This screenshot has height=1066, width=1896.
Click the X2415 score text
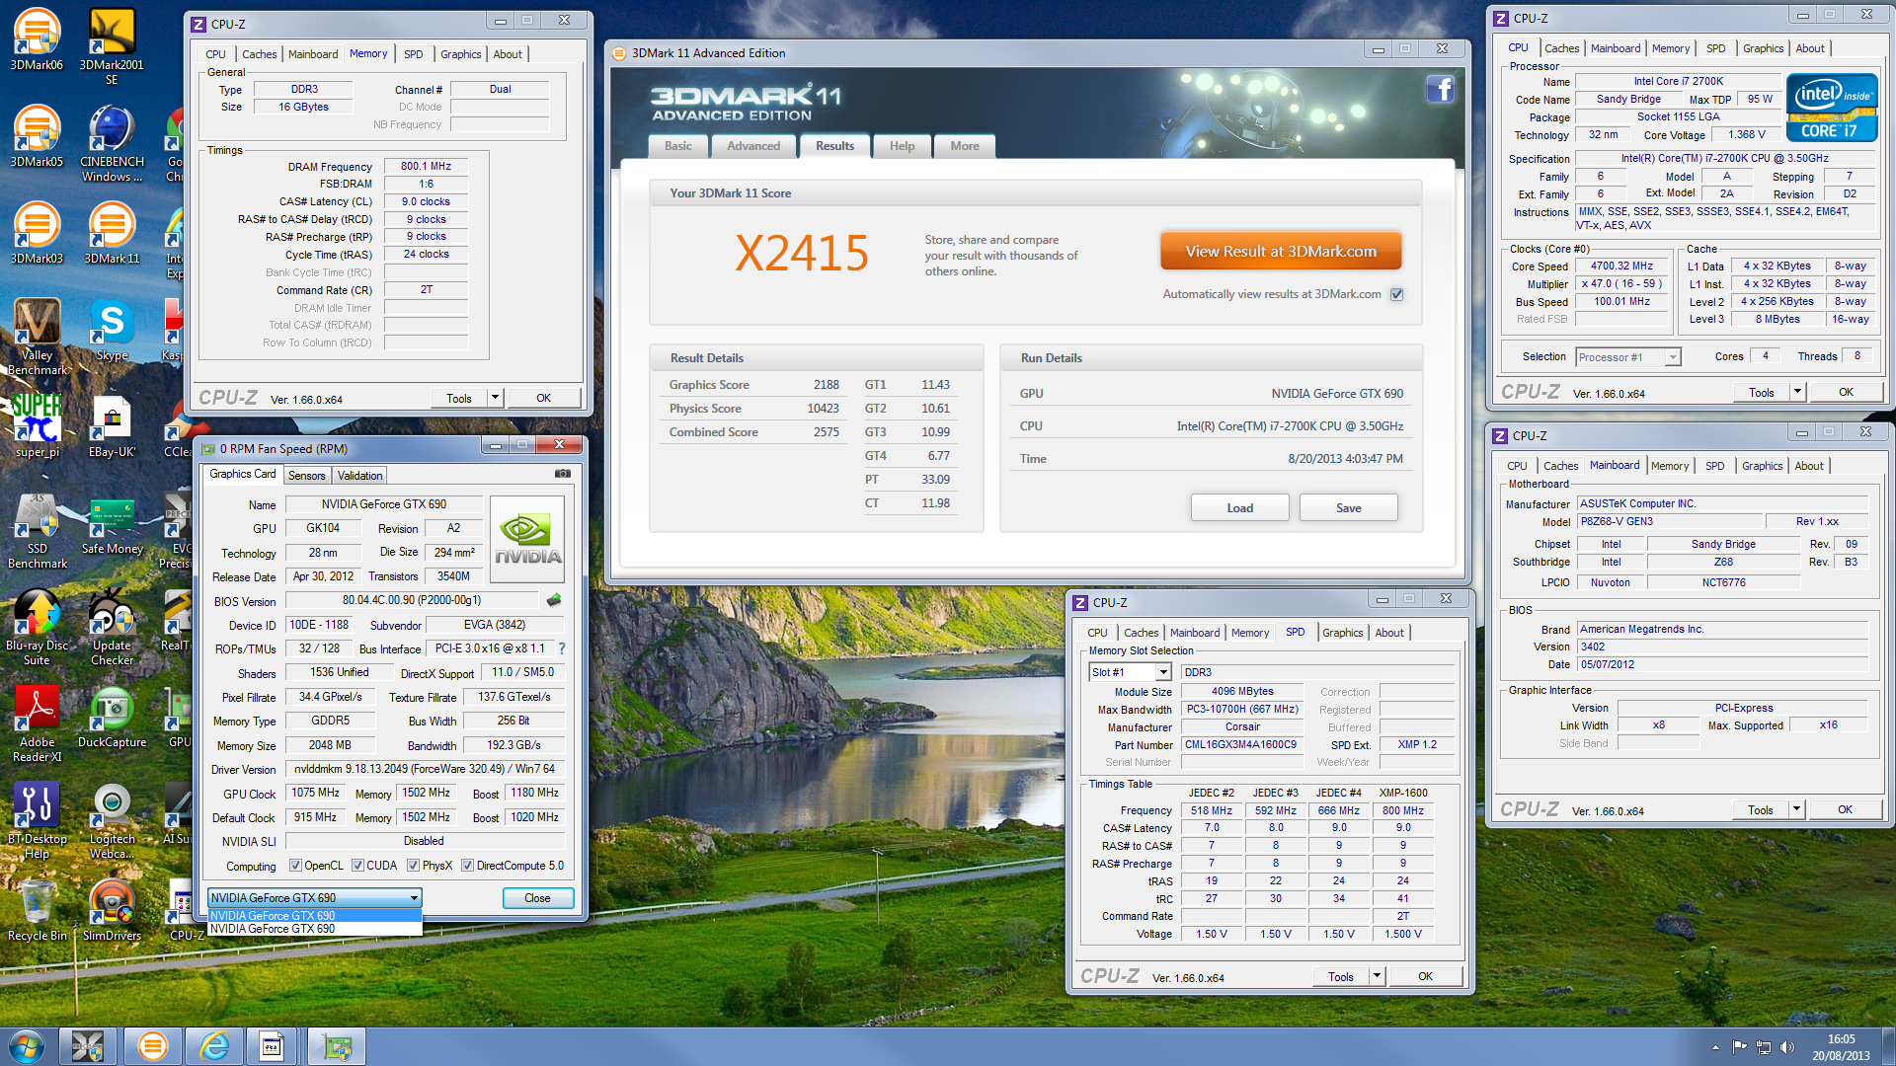pos(801,254)
